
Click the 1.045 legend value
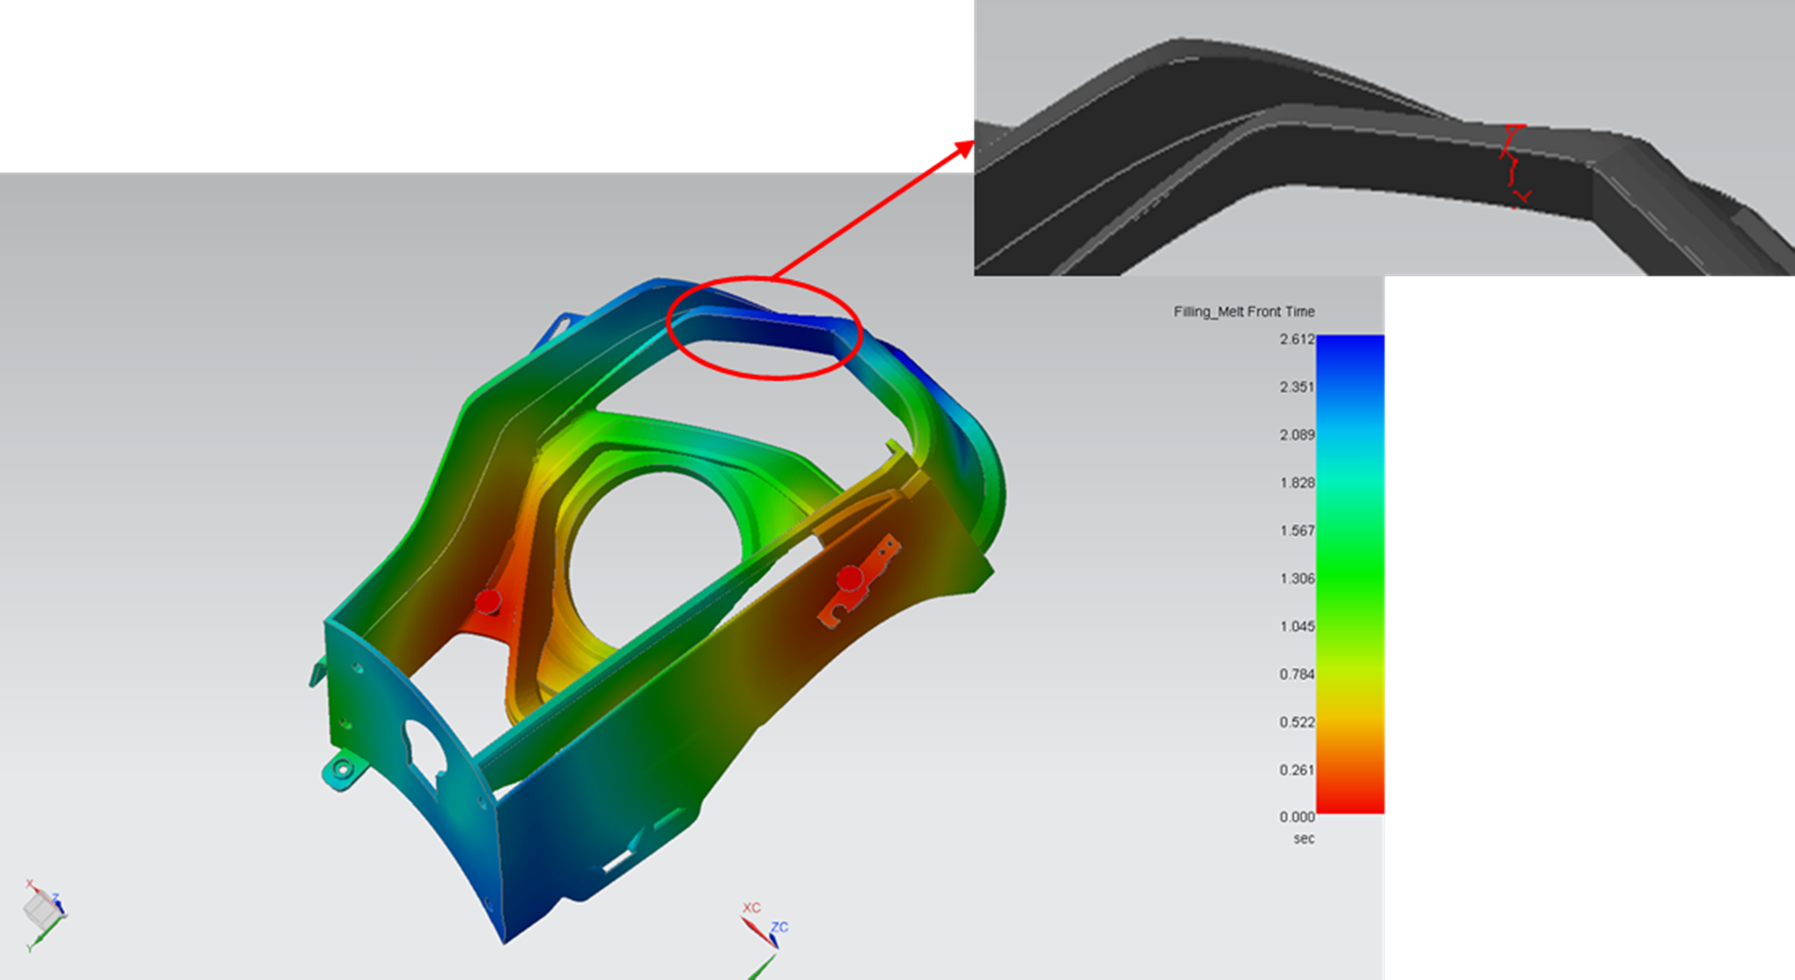[x=1296, y=626]
